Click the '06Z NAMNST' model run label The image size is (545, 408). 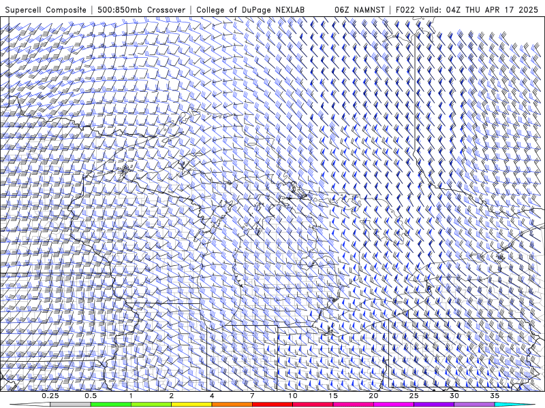tap(360, 10)
